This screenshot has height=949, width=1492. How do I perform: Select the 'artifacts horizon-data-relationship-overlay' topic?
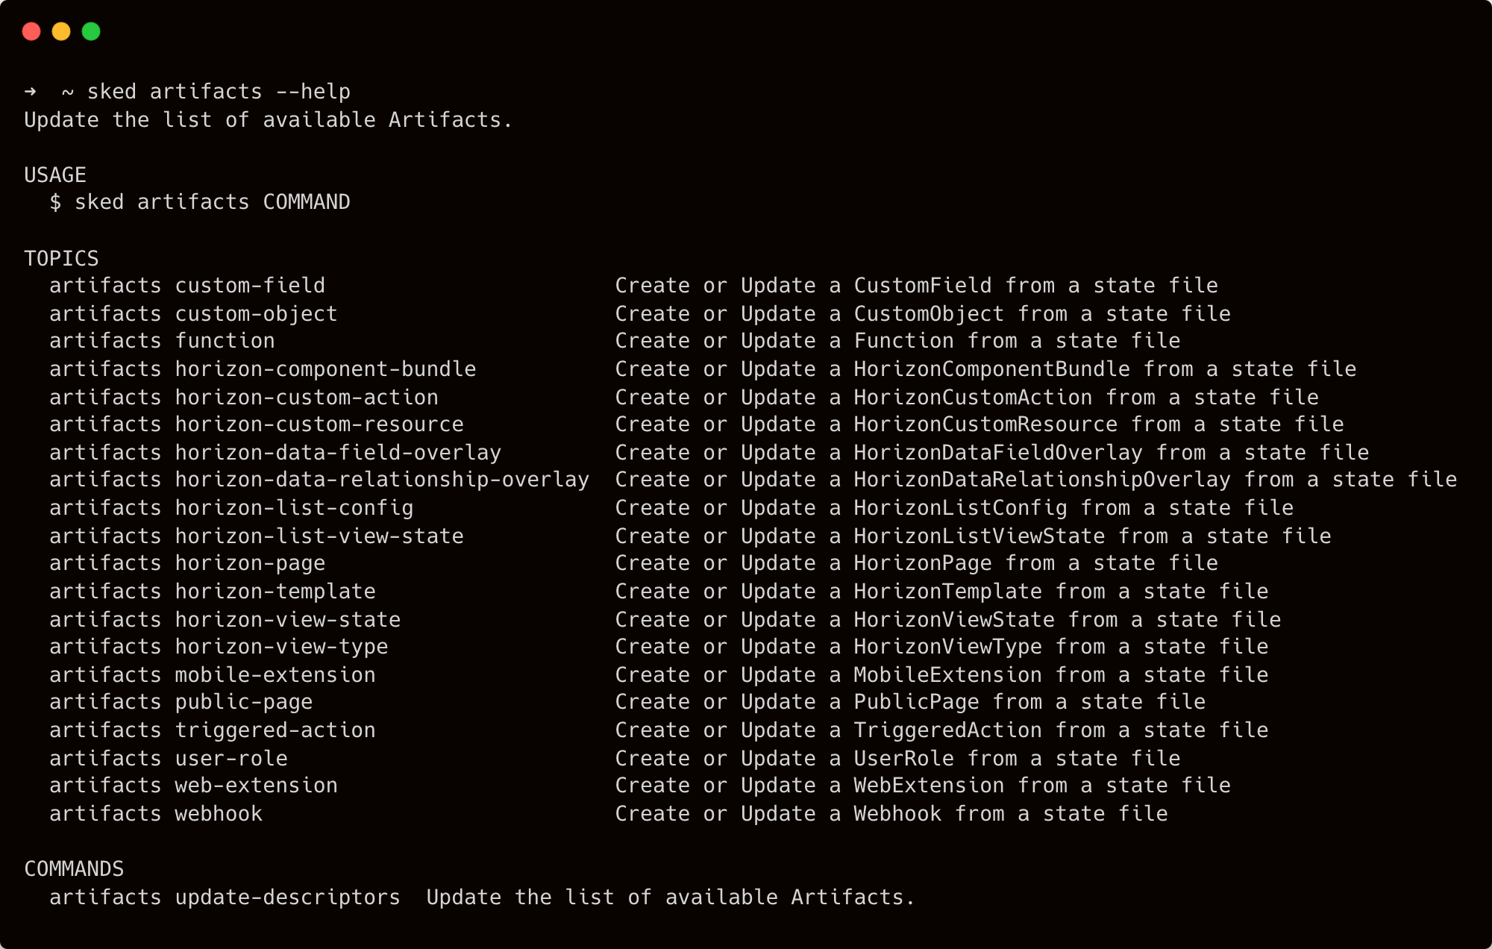tap(319, 480)
